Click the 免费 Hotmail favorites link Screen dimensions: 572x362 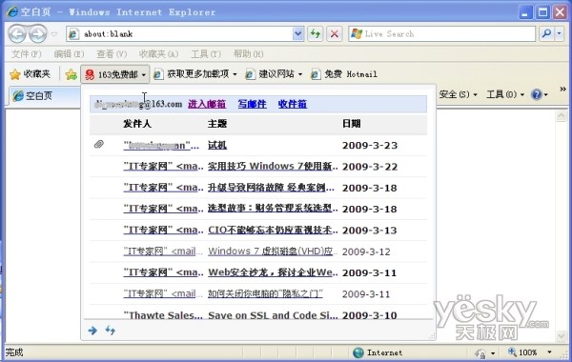coord(343,74)
